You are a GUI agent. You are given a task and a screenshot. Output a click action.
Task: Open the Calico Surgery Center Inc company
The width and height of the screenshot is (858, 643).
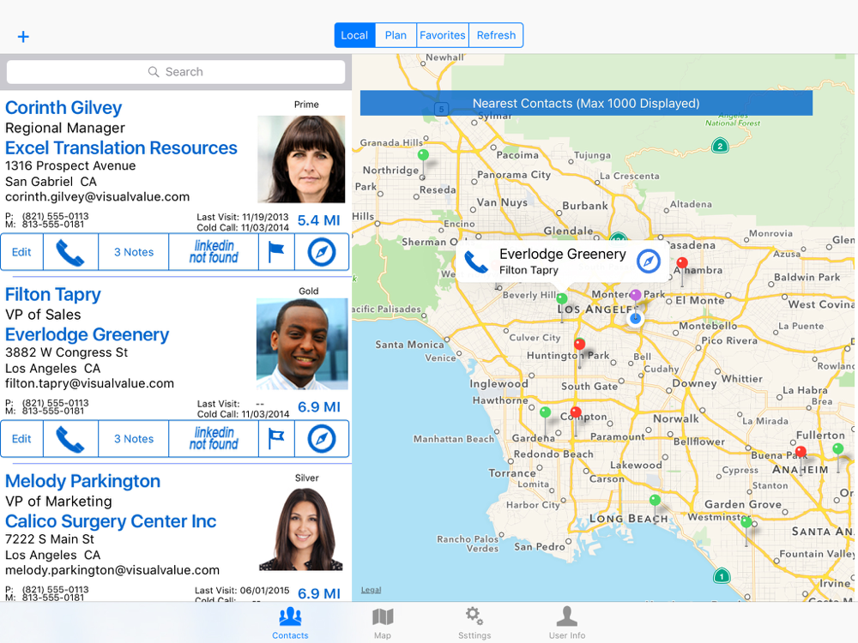click(x=111, y=521)
